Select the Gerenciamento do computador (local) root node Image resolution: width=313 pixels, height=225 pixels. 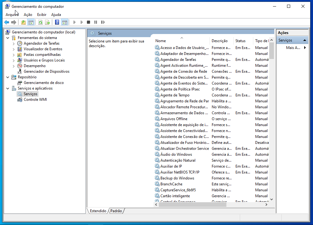(43, 32)
